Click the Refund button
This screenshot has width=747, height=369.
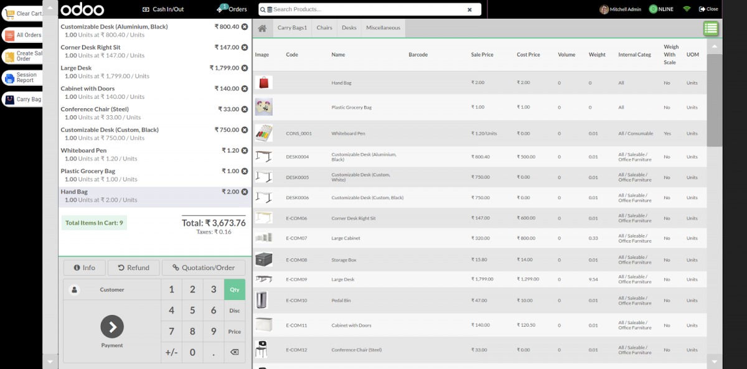pyautogui.click(x=133, y=268)
